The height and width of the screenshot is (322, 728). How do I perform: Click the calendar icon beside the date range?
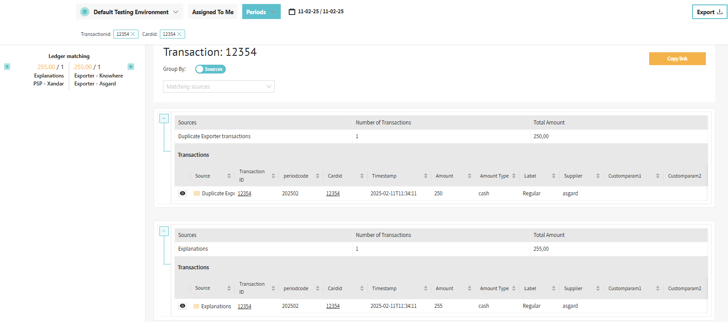point(292,12)
